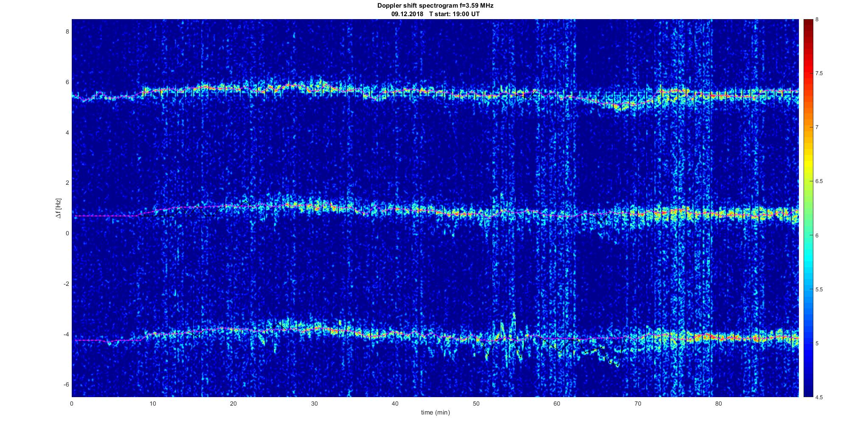849x426 pixels.
Task: Click the subtitle '09.12.2018 T start: 19:00 UT'
Action: (x=435, y=14)
